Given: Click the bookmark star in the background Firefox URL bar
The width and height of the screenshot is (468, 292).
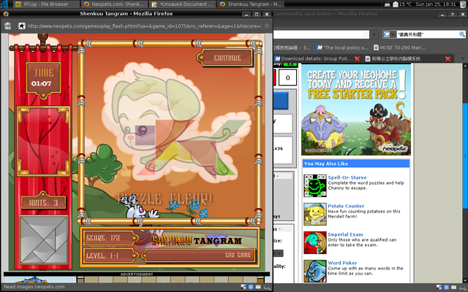Looking at the screenshot, I should [366, 34].
